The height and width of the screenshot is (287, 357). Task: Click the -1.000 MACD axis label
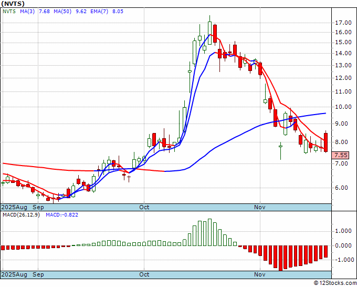click(343, 260)
